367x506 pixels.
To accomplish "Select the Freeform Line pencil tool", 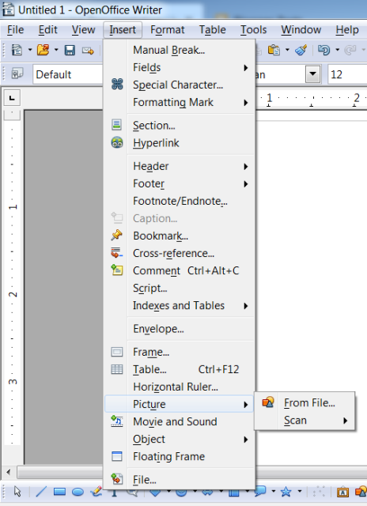I will coord(96,492).
